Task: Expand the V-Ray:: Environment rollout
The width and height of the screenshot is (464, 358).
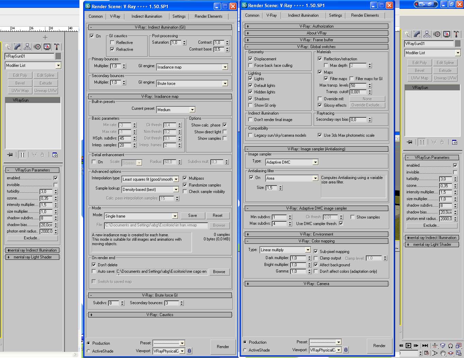Action: tap(316, 234)
